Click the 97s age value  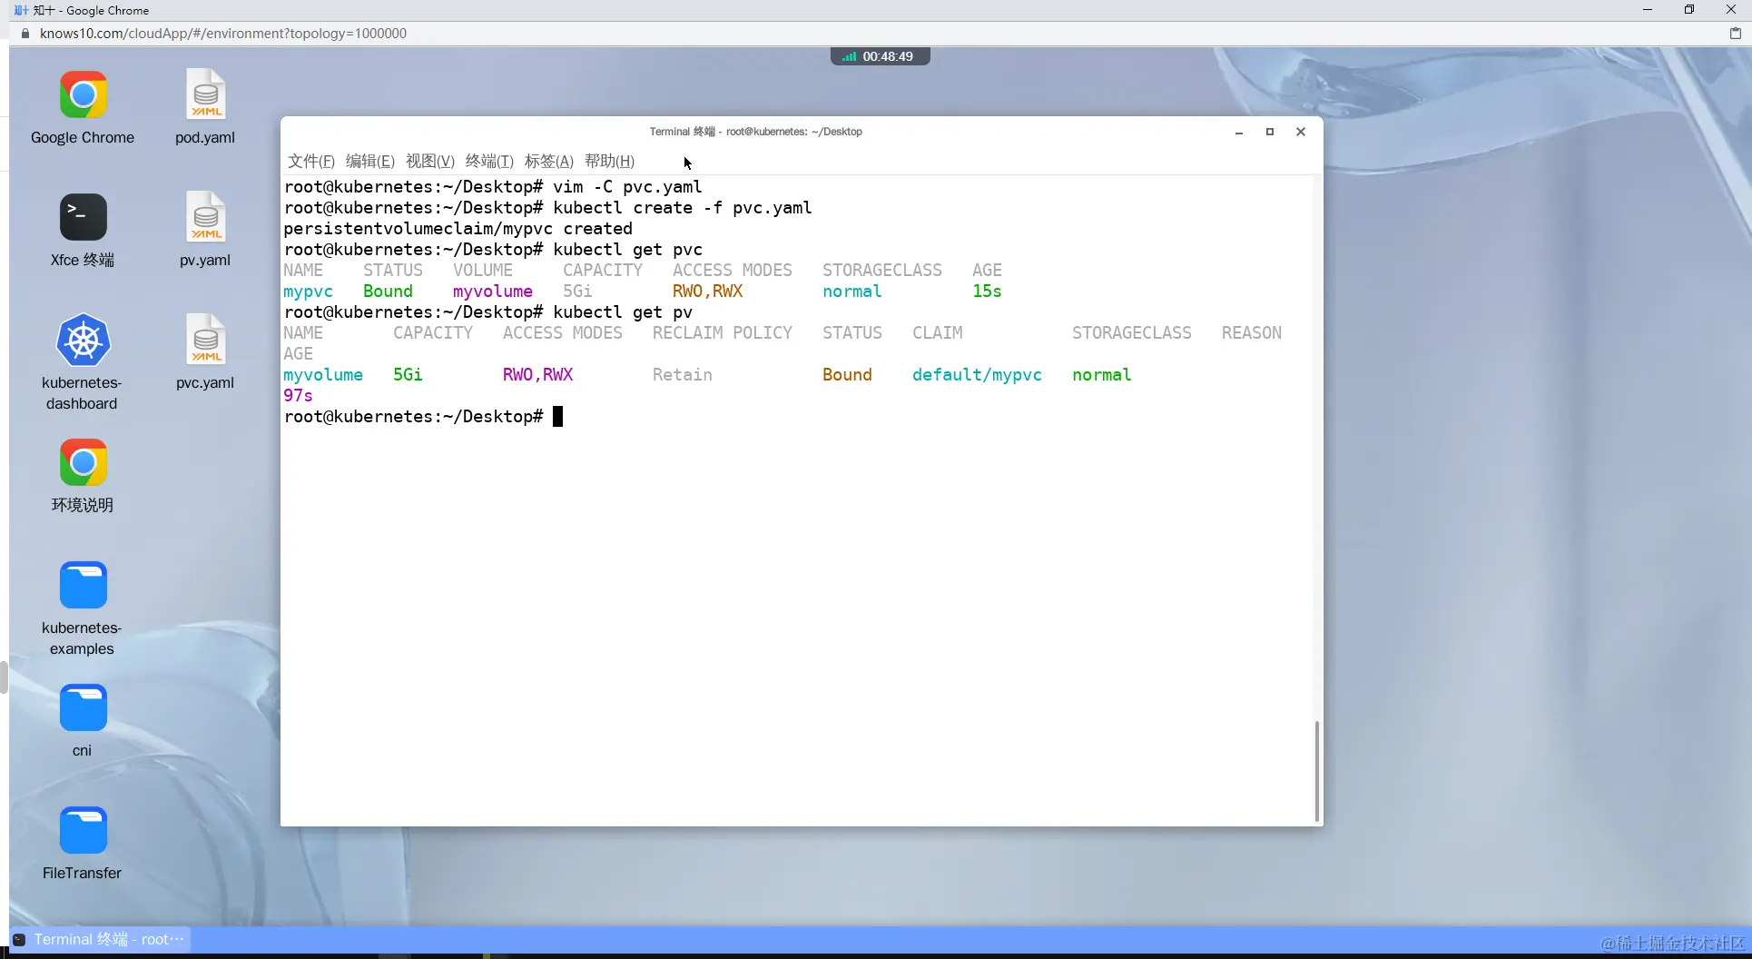[x=298, y=396]
